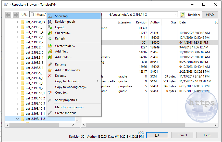Open the Copy to clipboard submenu arrow
Viewport: 222px width, 142px height.
97,81
